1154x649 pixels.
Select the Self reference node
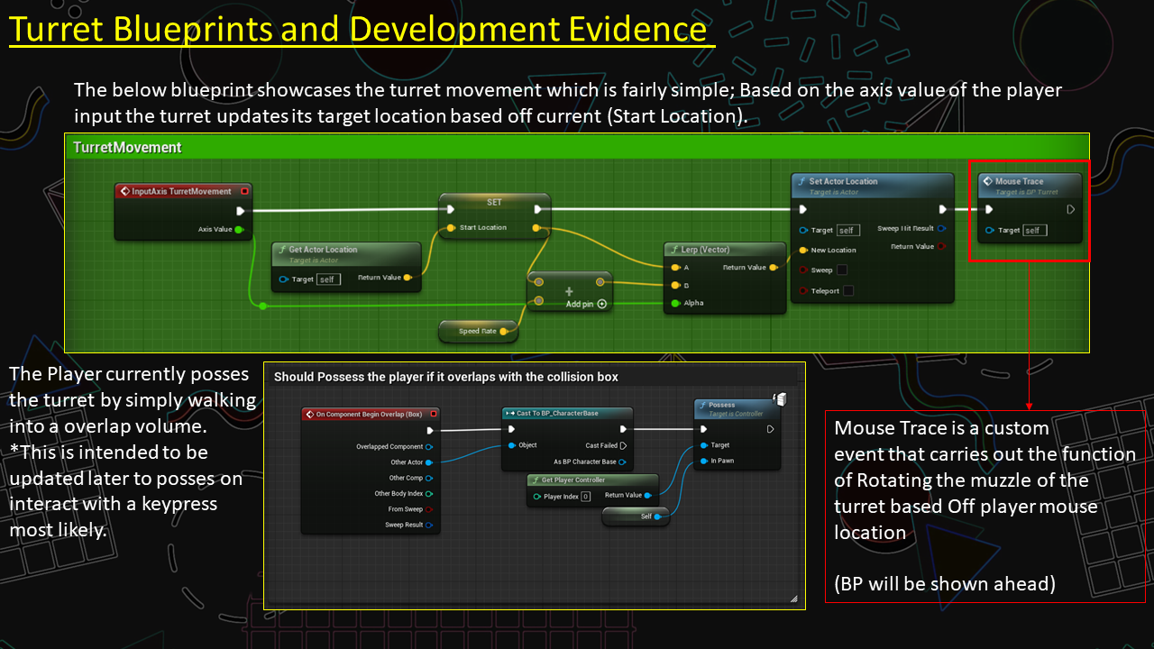point(636,516)
